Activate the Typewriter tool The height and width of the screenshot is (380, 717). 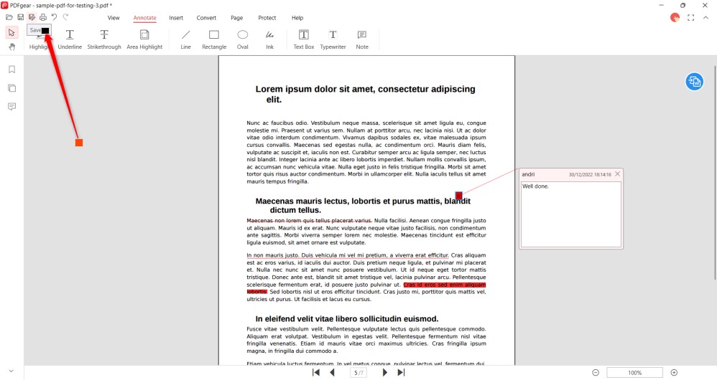[x=333, y=39]
